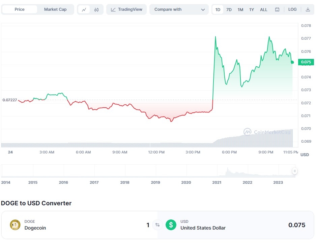Set chart range to 1M
Screen dimensions: 316x243
[240, 9]
